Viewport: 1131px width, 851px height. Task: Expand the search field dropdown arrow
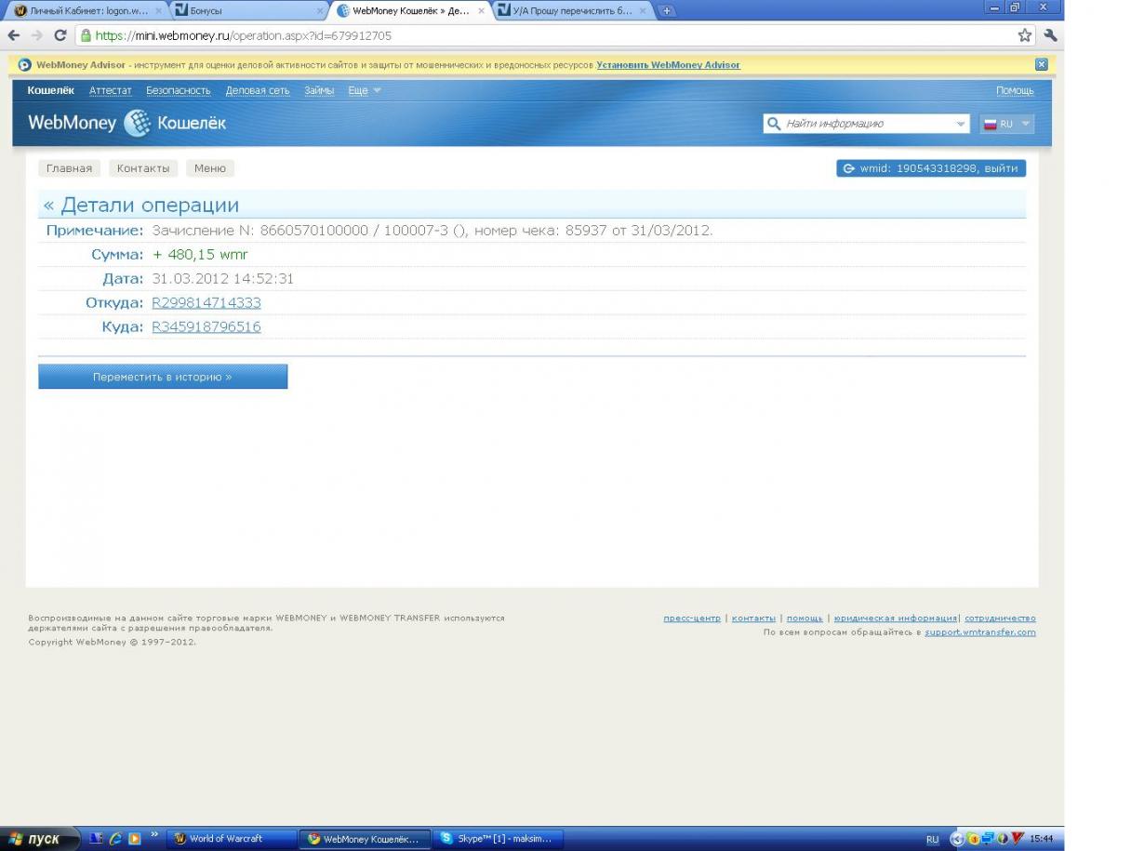[x=960, y=124]
